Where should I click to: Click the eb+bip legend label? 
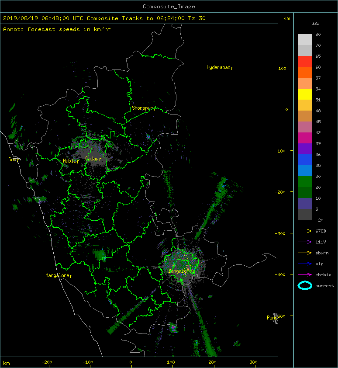323,275
